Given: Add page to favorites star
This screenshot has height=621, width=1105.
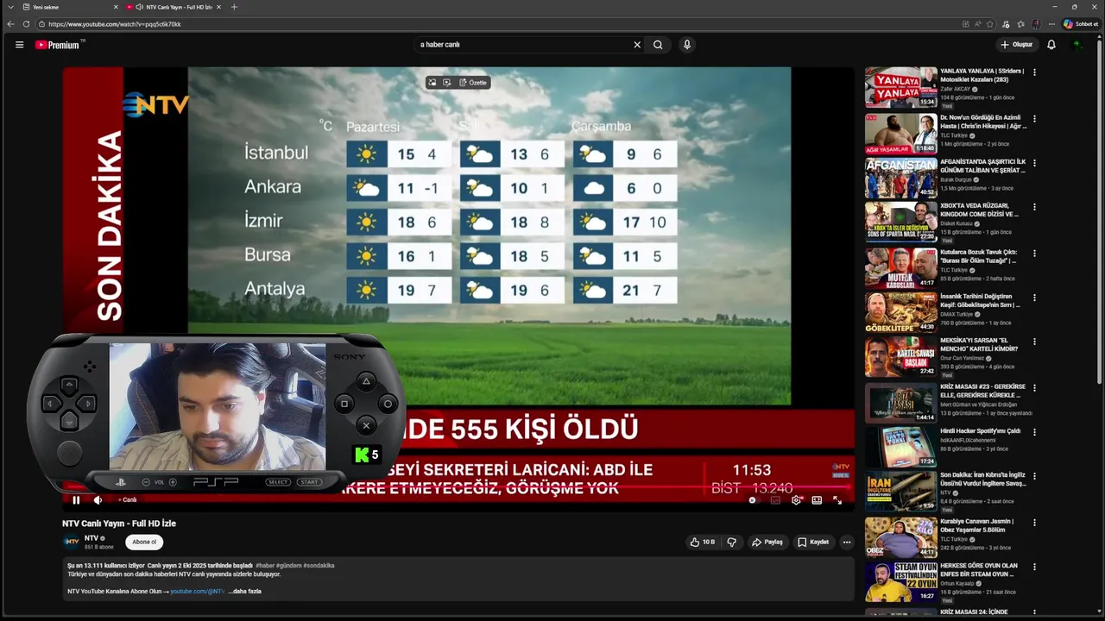Looking at the screenshot, I should [990, 24].
